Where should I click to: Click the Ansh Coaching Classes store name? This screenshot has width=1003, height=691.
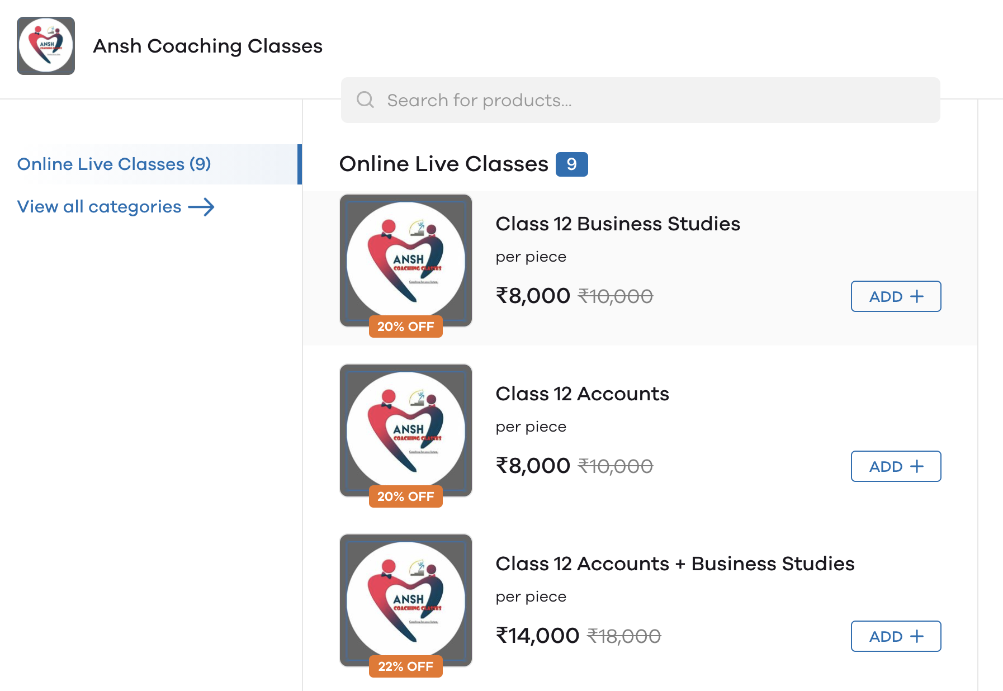click(207, 46)
